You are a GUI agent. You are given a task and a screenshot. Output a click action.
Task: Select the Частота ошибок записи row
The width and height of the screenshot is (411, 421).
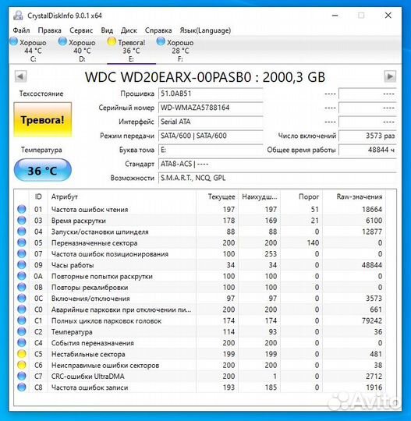pyautogui.click(x=200, y=387)
